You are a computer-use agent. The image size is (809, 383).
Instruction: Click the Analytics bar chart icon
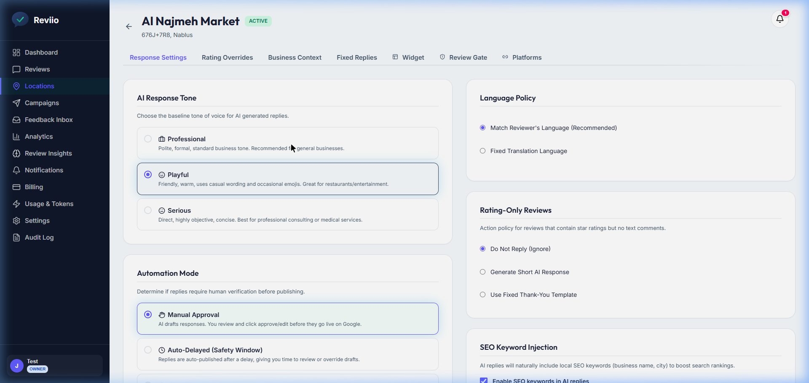[16, 137]
